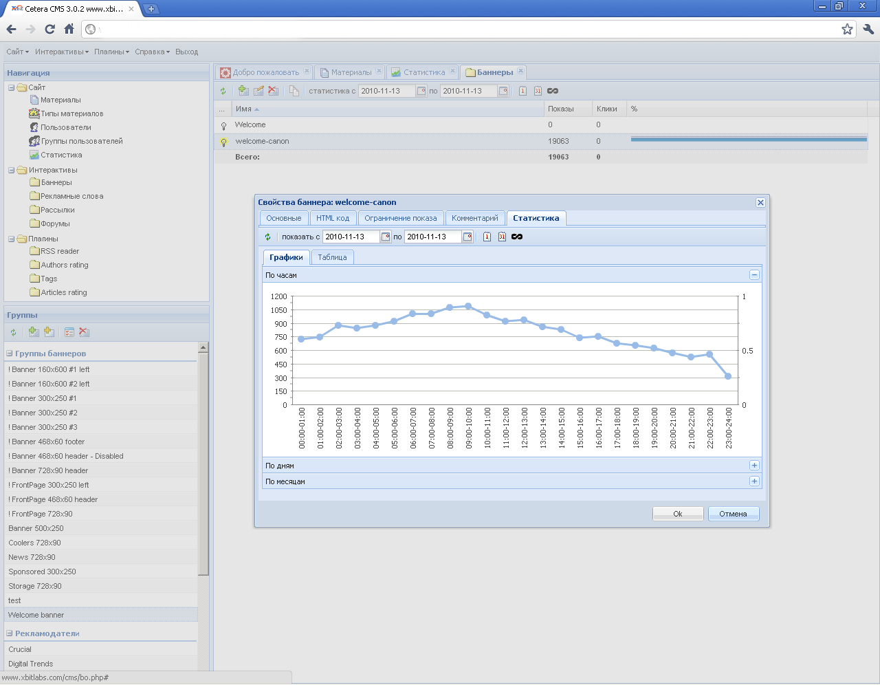Open the calendar picker for the dialog start date
This screenshot has height=685, width=880.
(386, 237)
